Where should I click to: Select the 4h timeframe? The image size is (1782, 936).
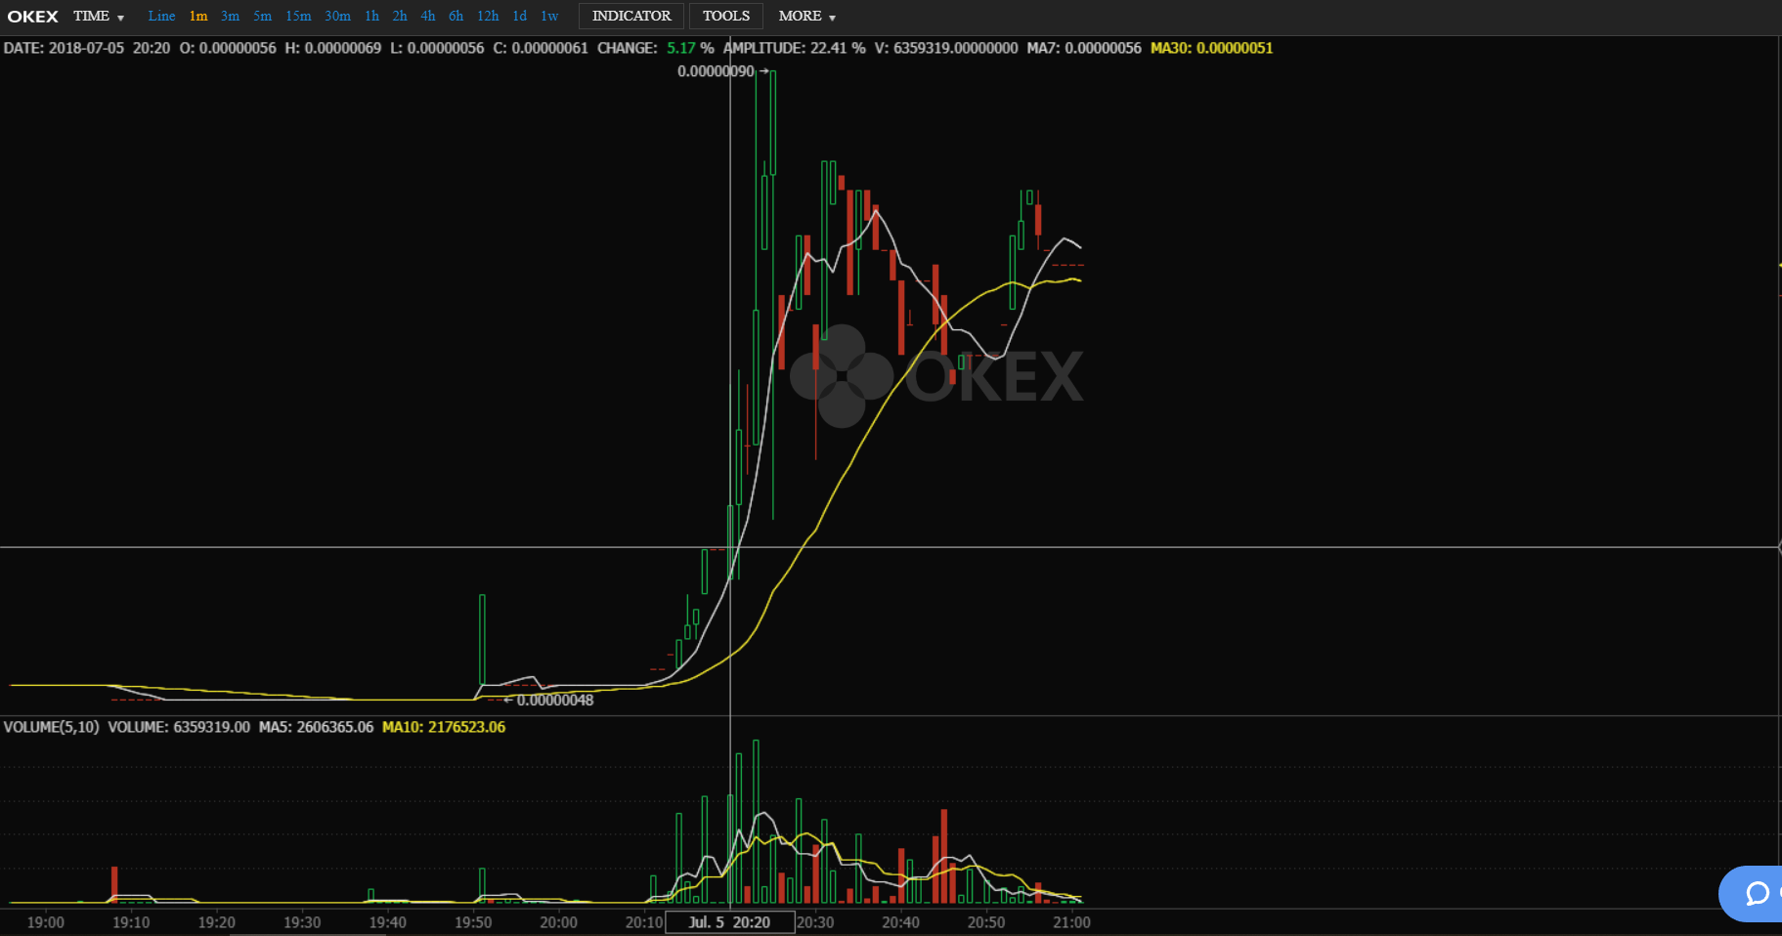pyautogui.click(x=428, y=16)
